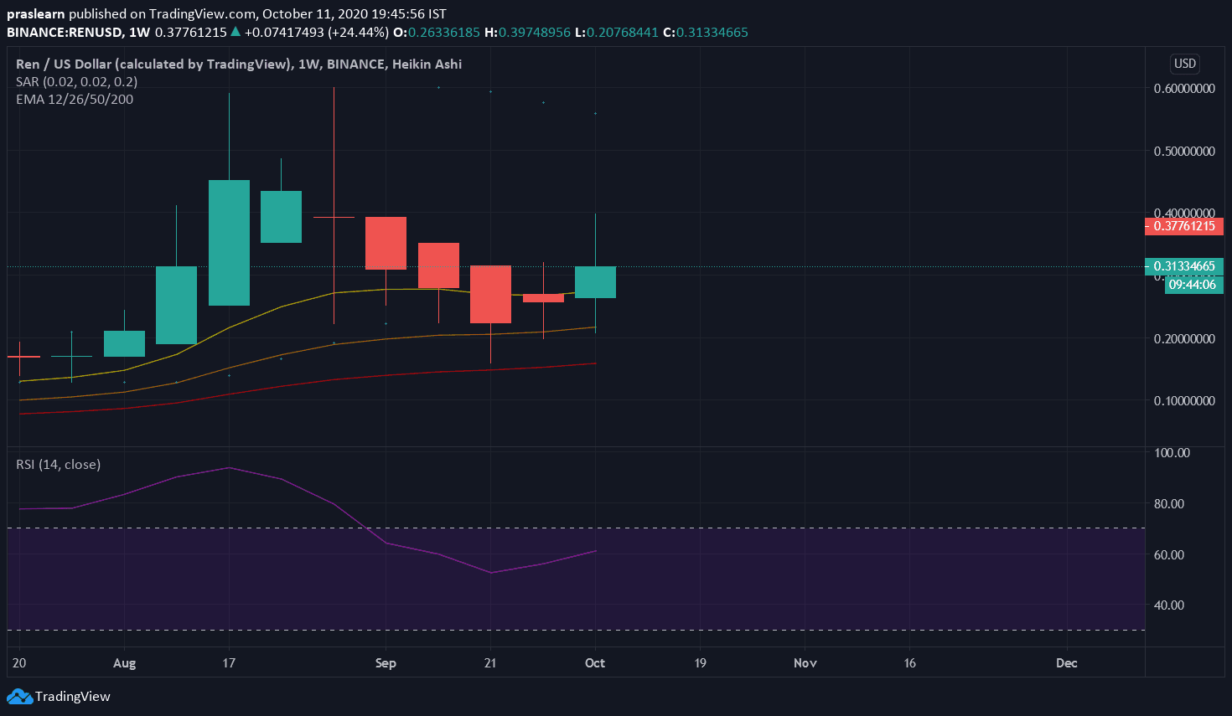This screenshot has height=716, width=1232.
Task: Click the TradingView cloud logo icon
Action: (19, 696)
